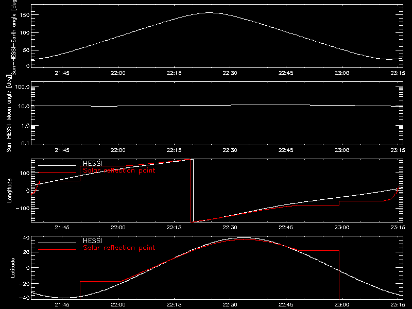Click 23:00 label under Longitude plot

pos(342,228)
